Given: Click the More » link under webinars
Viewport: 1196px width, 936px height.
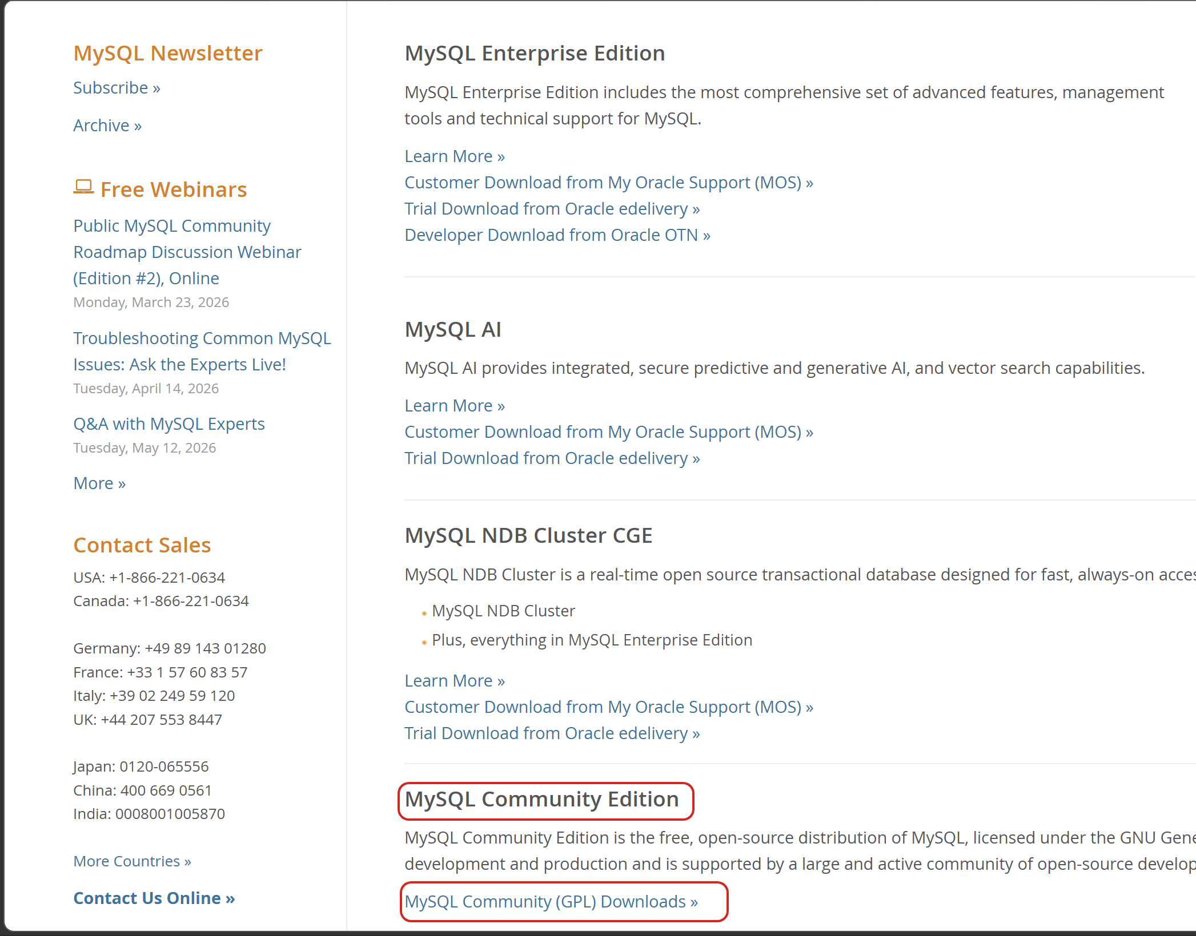Looking at the screenshot, I should [99, 483].
